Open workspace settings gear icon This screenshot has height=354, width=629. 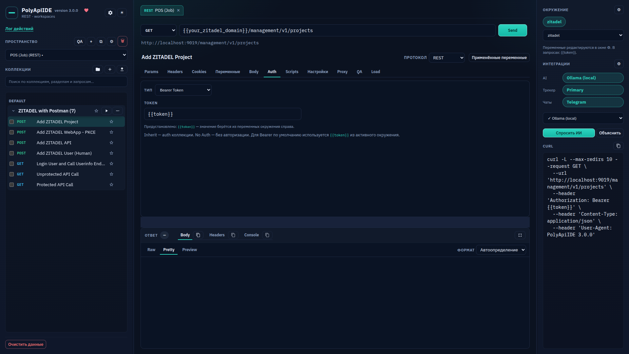click(x=111, y=42)
